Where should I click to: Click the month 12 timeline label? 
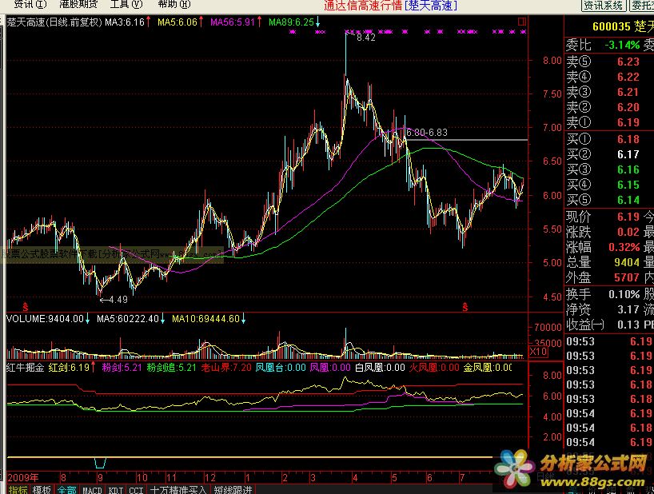tap(209, 478)
